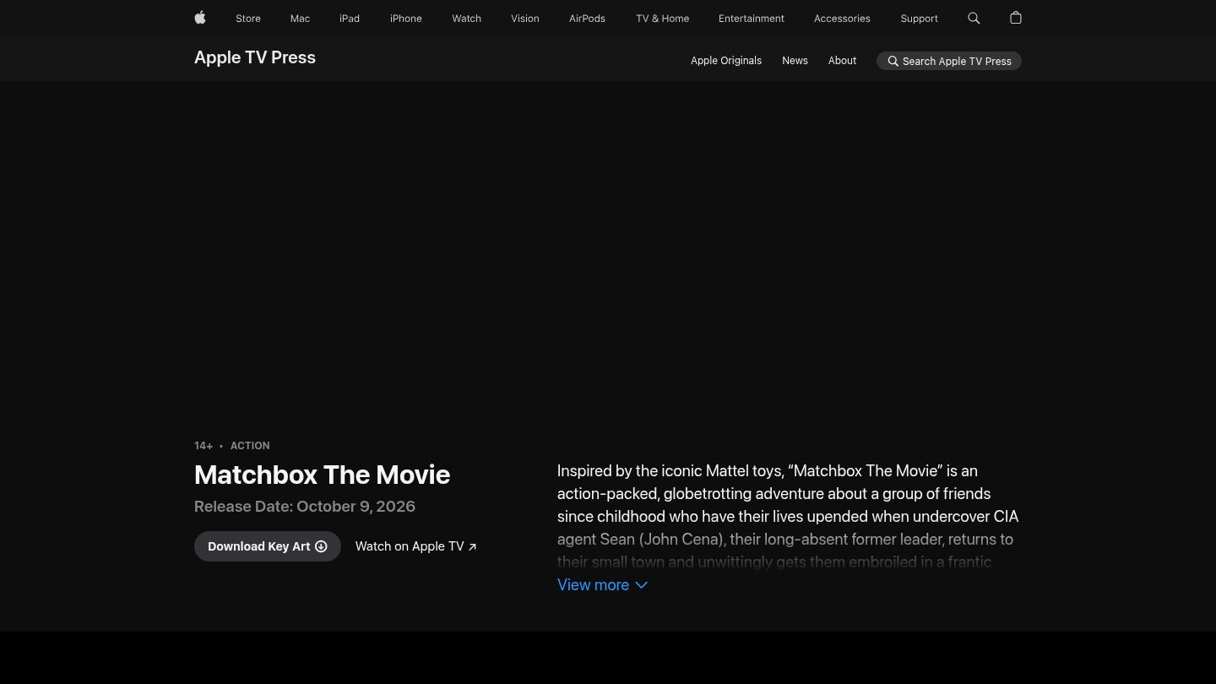Open the TV & Home menu
This screenshot has height=684, width=1216.
[663, 19]
